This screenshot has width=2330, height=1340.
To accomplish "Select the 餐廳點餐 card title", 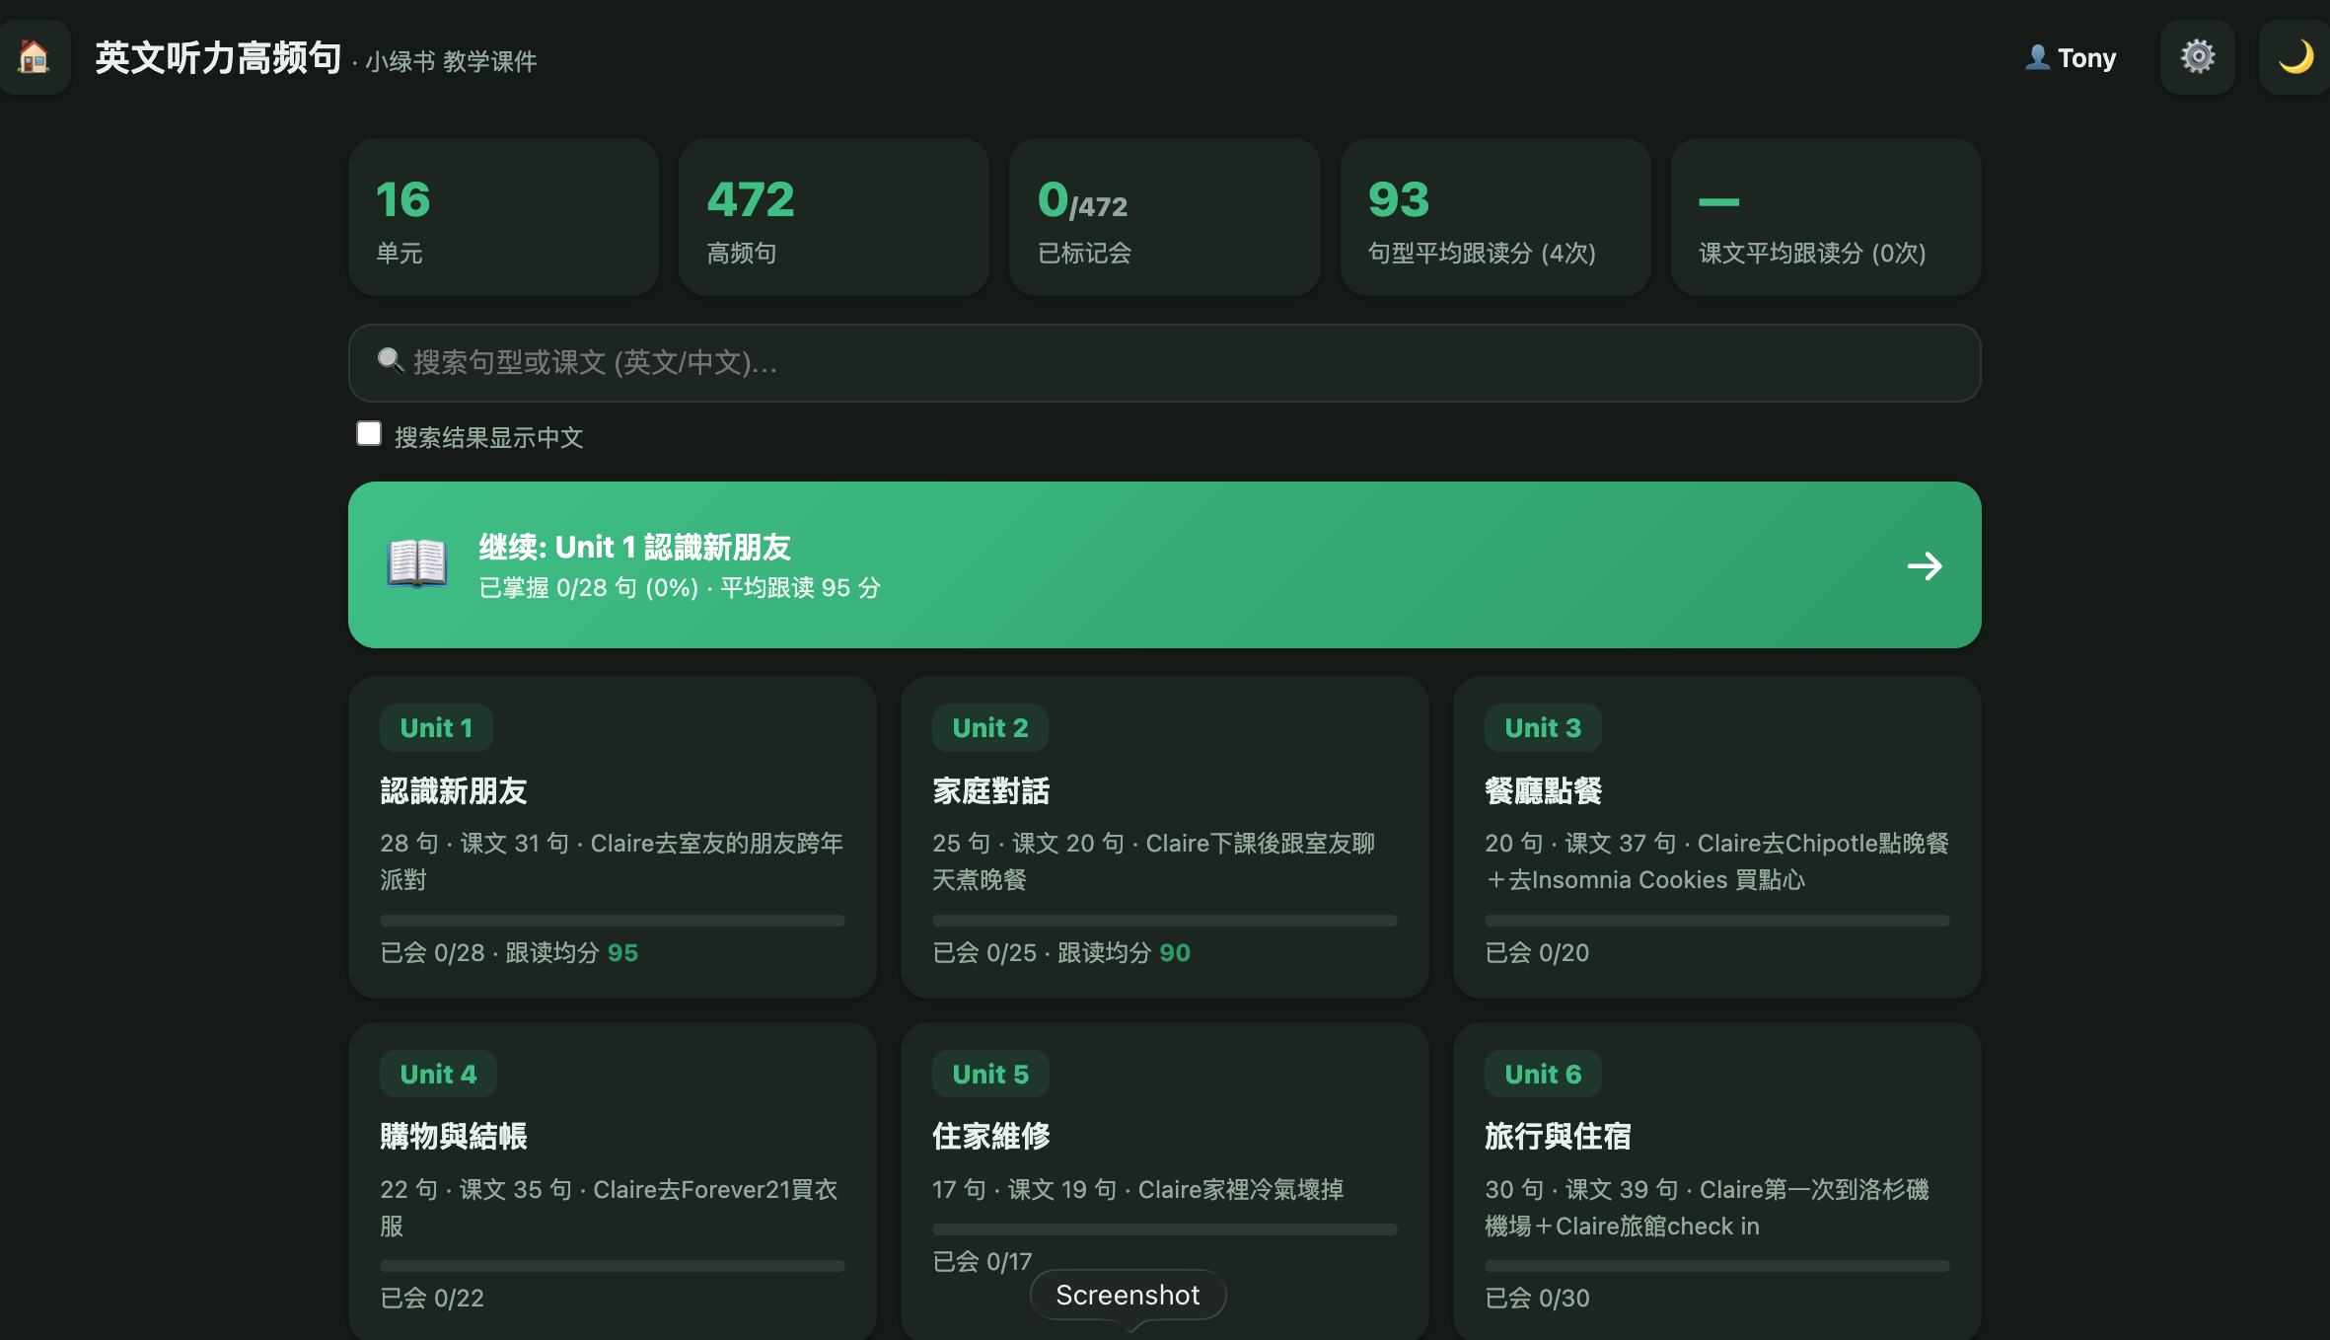I will (x=1544, y=790).
